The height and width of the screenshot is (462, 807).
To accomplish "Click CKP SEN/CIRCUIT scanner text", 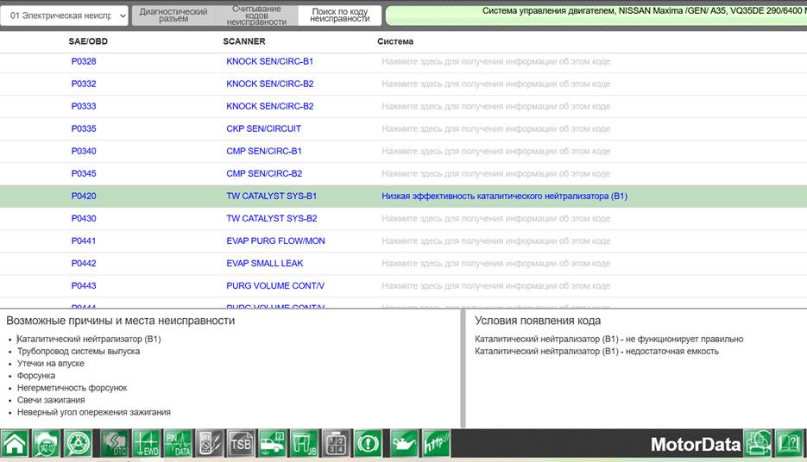I will click(263, 128).
